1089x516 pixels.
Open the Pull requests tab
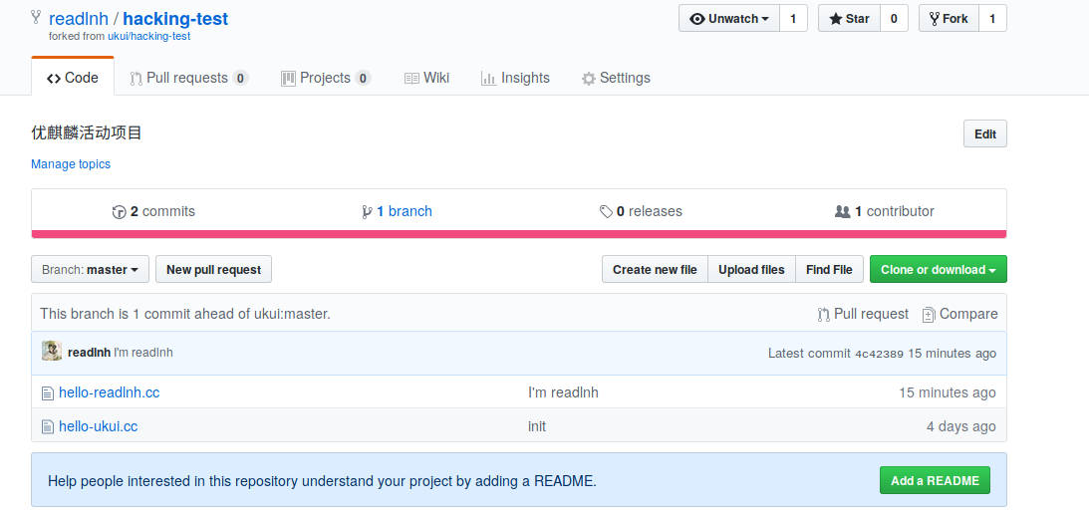tap(189, 78)
